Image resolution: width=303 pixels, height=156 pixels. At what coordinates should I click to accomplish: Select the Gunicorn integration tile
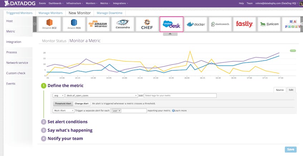click(x=269, y=24)
